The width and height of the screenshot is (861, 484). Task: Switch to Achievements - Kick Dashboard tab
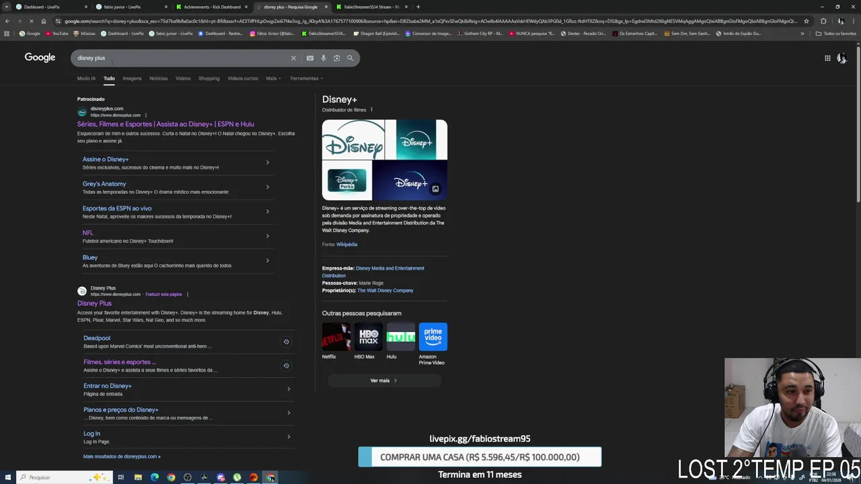click(212, 7)
